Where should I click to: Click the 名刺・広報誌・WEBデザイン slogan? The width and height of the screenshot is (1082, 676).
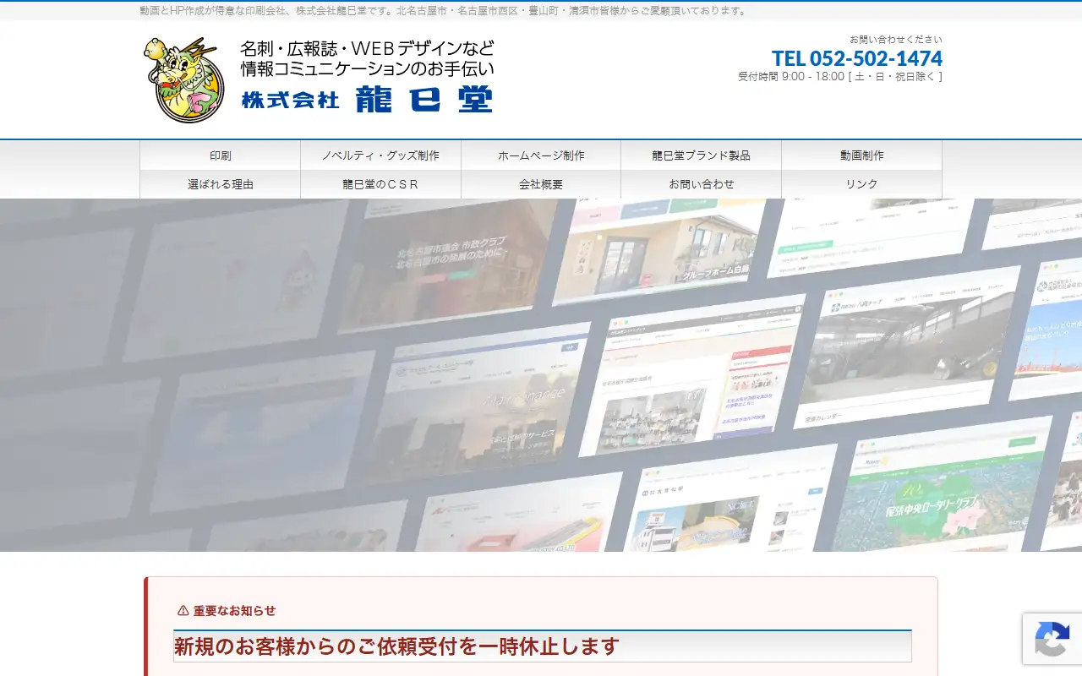point(367,59)
